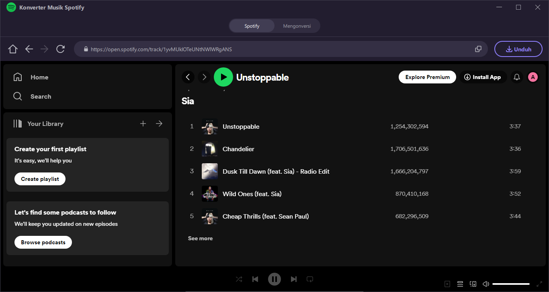Image resolution: width=549 pixels, height=292 pixels.
Task: Enter full screen with the expand icon
Action: tap(539, 284)
